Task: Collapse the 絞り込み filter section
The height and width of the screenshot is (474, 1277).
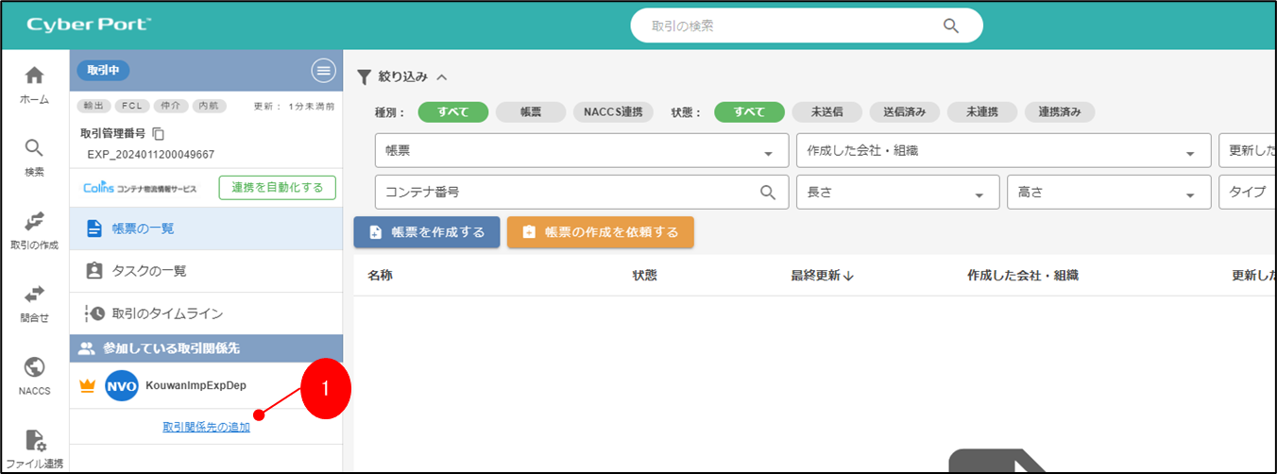Action: pos(442,76)
